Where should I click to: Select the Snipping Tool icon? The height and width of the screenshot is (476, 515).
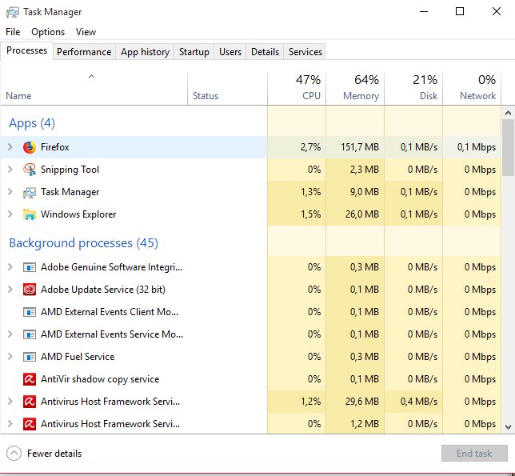[30, 170]
